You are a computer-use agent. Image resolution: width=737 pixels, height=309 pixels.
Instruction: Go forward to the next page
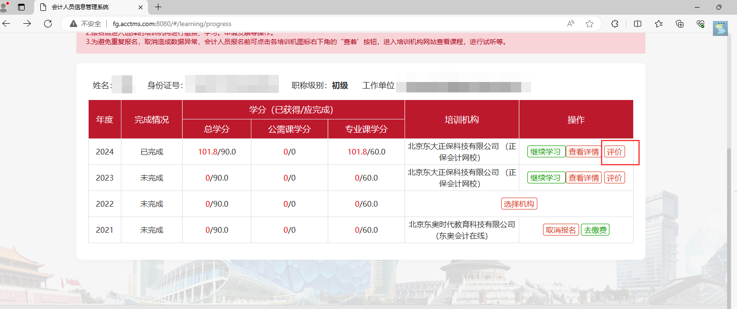(x=27, y=24)
